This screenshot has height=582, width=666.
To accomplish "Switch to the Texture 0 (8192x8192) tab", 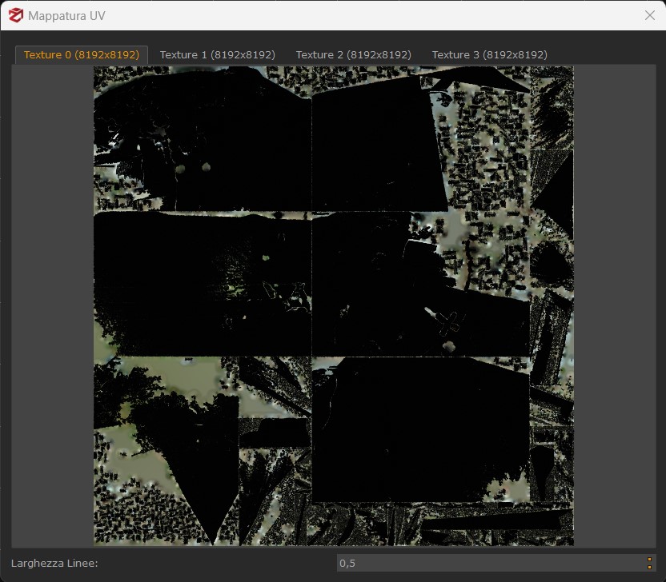I will click(82, 54).
